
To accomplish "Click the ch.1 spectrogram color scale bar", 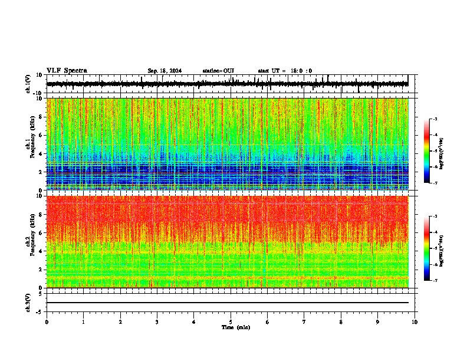I will coord(427,151).
